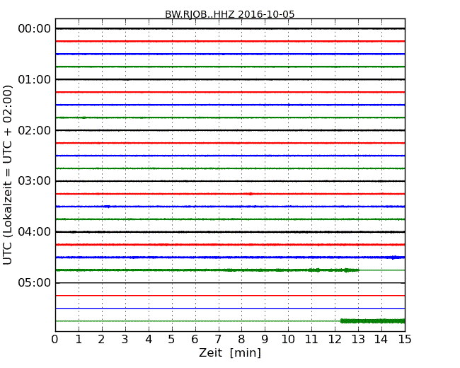Select the y-axis label UTC (Lokalzeit = UTC + 02:00)
Viewport: 460px width, 368px height.
coord(8,175)
